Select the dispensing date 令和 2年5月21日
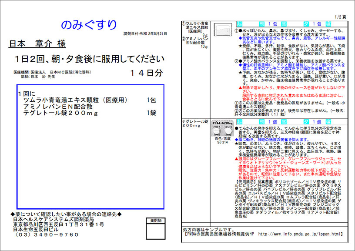This screenshot has width=355, height=251. (x=153, y=34)
